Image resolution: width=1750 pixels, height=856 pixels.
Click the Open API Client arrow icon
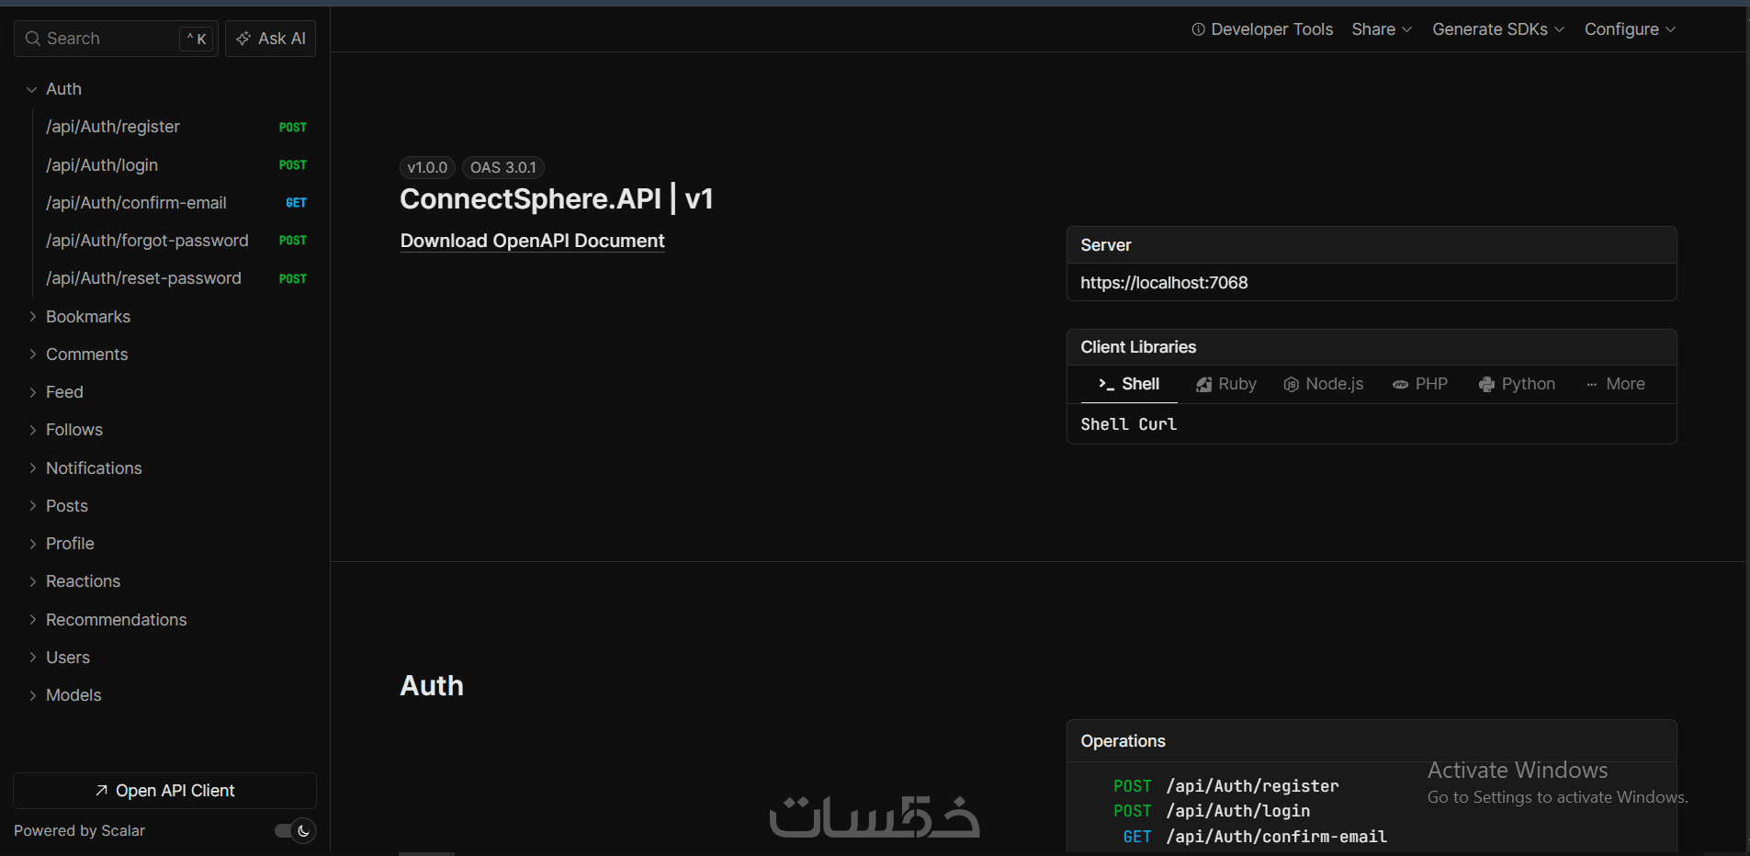102,791
